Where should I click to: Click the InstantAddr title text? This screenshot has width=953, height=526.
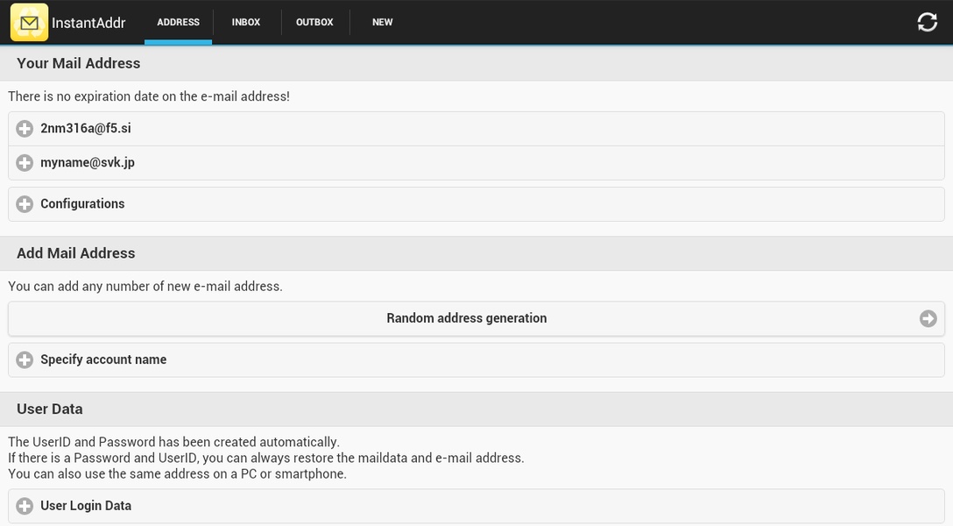[88, 23]
